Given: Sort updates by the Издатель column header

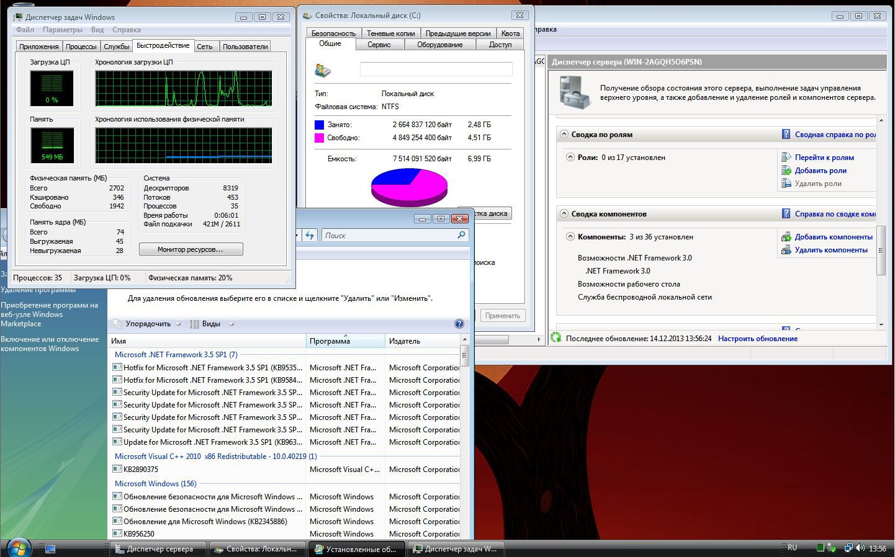Looking at the screenshot, I should (x=423, y=341).
